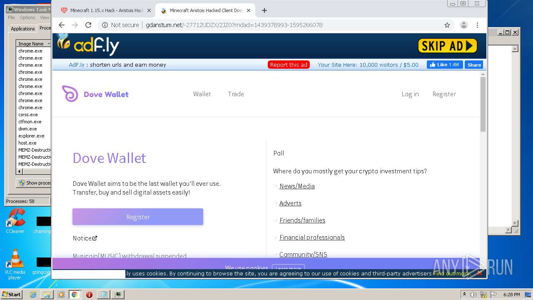Close the Minecraft Aristois Hacked Client tab
Screen dimensions: 533x300
point(249,10)
